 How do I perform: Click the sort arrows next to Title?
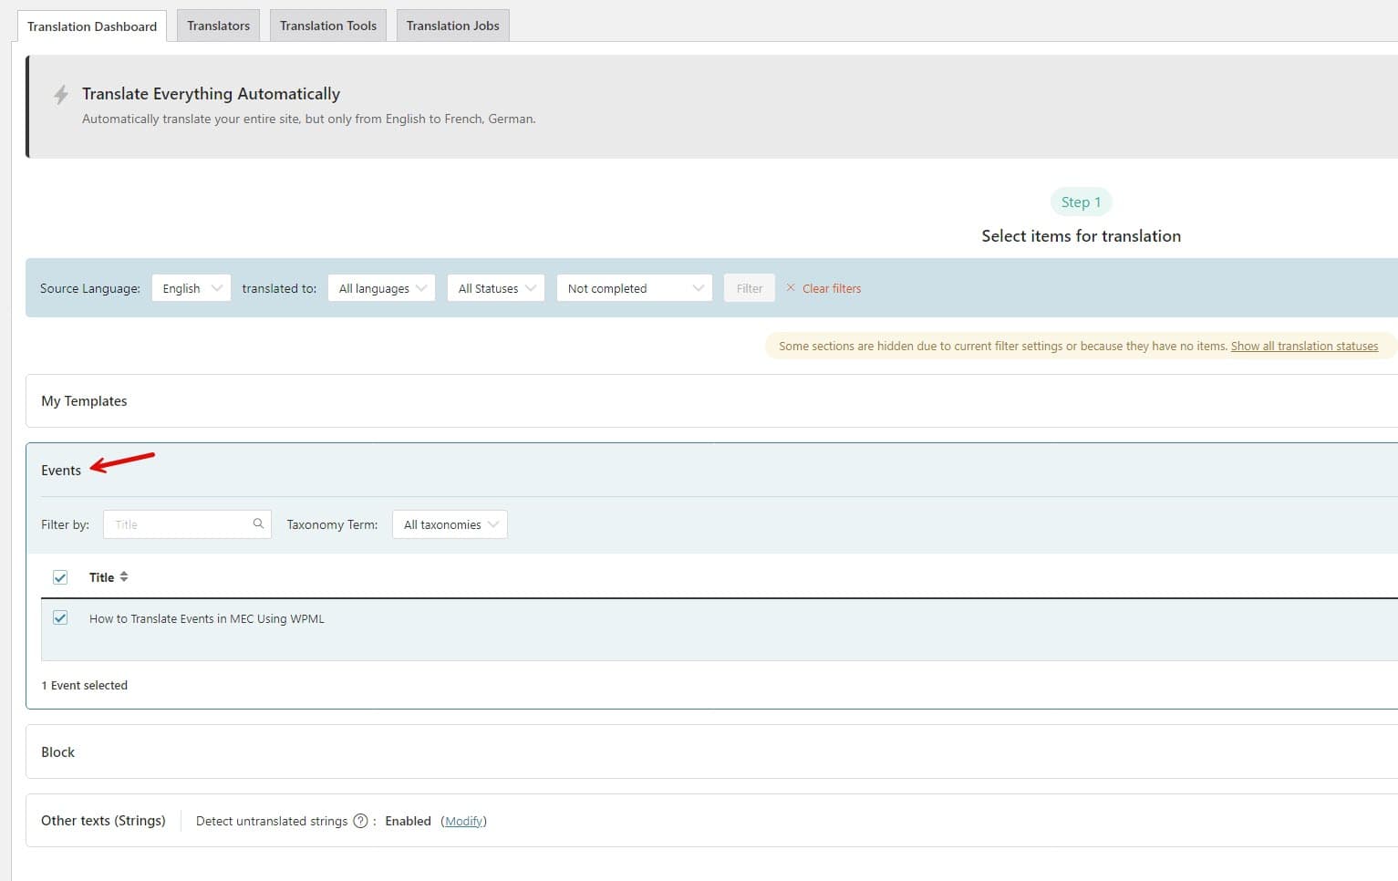pos(124,577)
